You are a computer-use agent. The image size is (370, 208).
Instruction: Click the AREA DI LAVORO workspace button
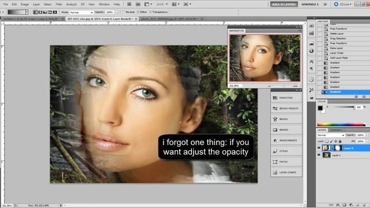pos(284,4)
